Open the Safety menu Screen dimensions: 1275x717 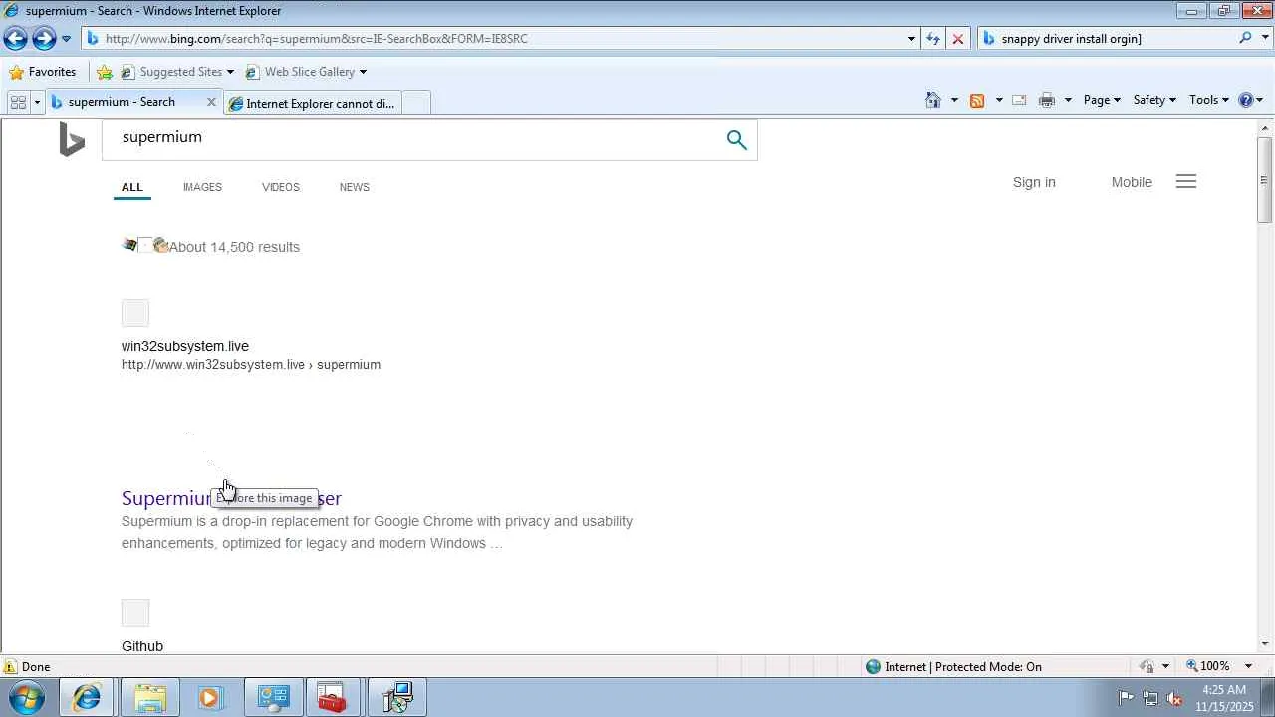point(1154,100)
